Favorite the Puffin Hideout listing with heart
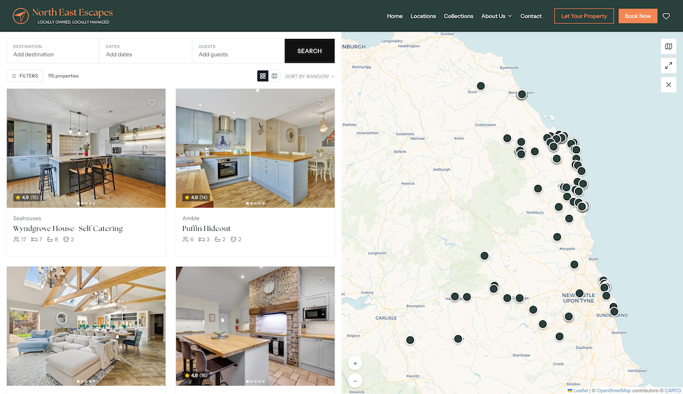This screenshot has height=394, width=683. (x=321, y=102)
